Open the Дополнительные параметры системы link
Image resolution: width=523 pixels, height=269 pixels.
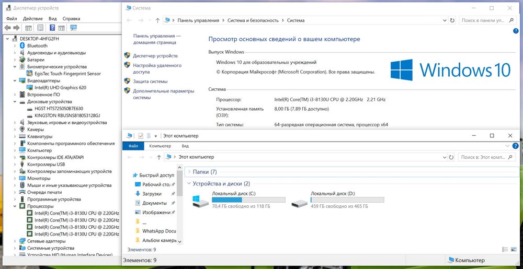pos(163,94)
